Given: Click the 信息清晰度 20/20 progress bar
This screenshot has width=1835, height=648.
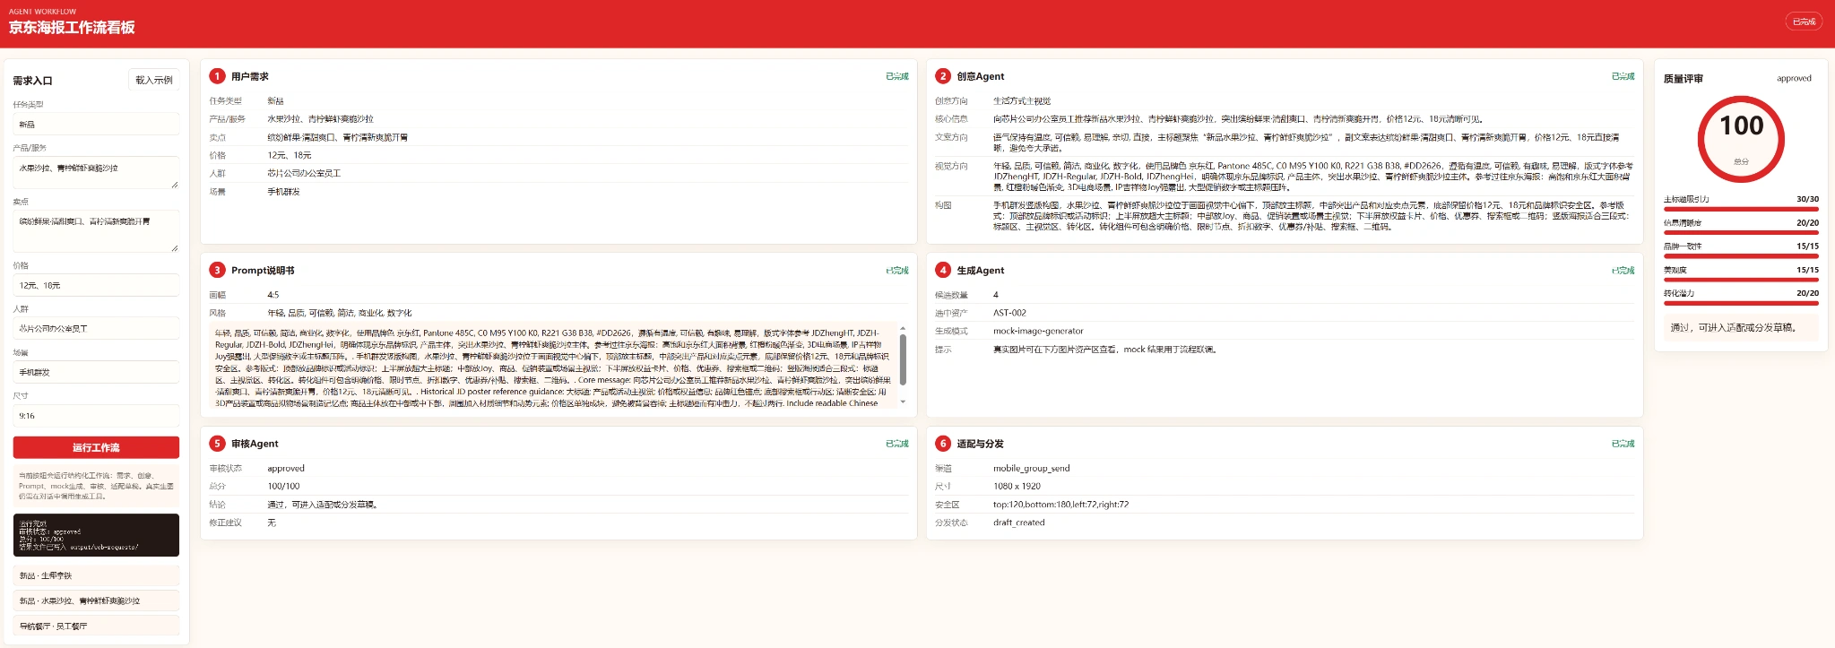Looking at the screenshot, I should (x=1741, y=232).
